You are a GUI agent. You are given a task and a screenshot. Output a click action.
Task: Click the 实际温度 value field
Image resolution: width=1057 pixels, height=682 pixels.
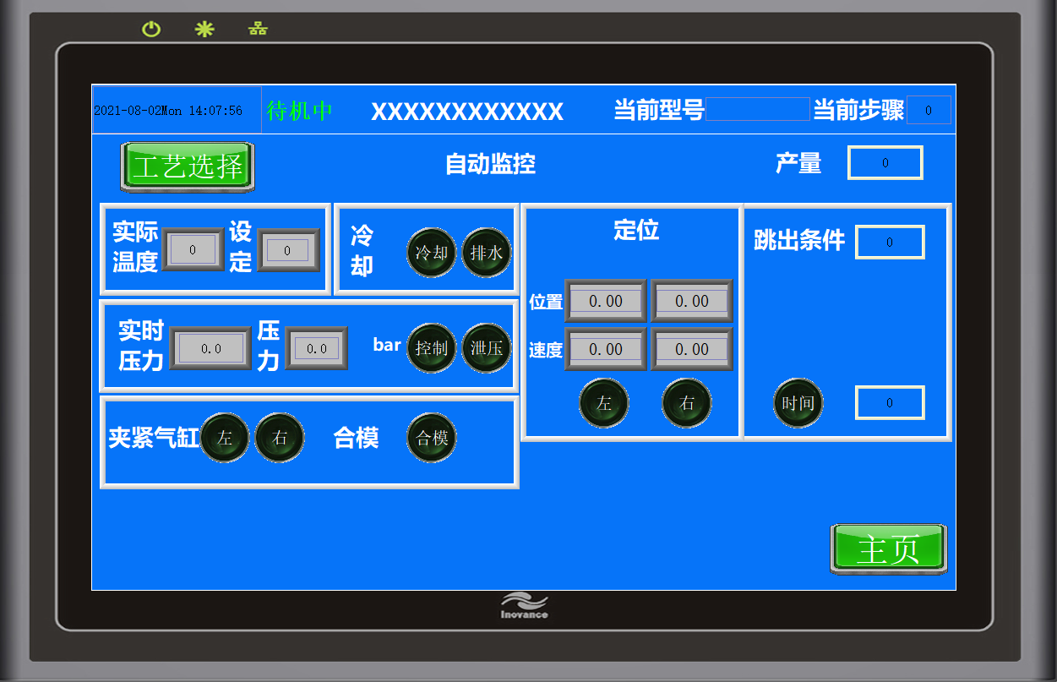point(193,250)
